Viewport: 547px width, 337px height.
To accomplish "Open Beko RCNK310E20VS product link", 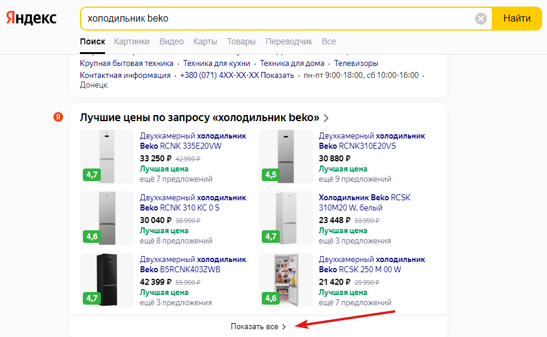I will (372, 141).
